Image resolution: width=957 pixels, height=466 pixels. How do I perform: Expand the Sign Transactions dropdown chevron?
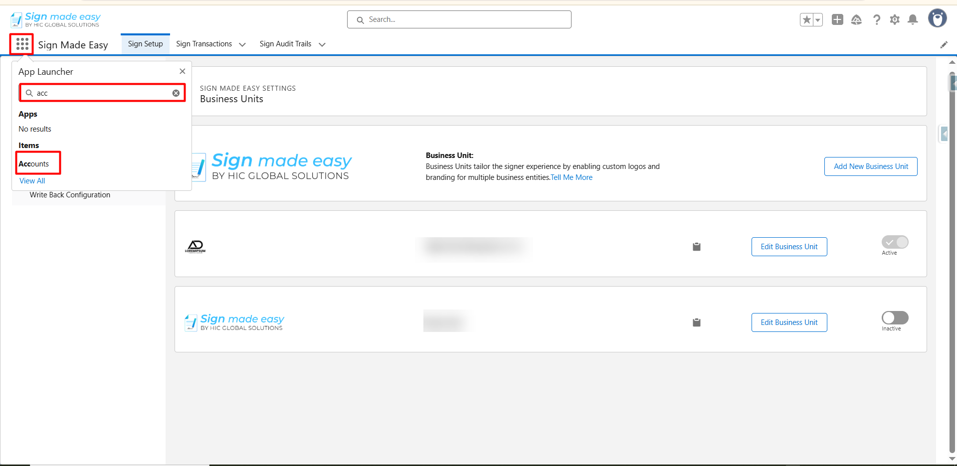click(x=242, y=44)
